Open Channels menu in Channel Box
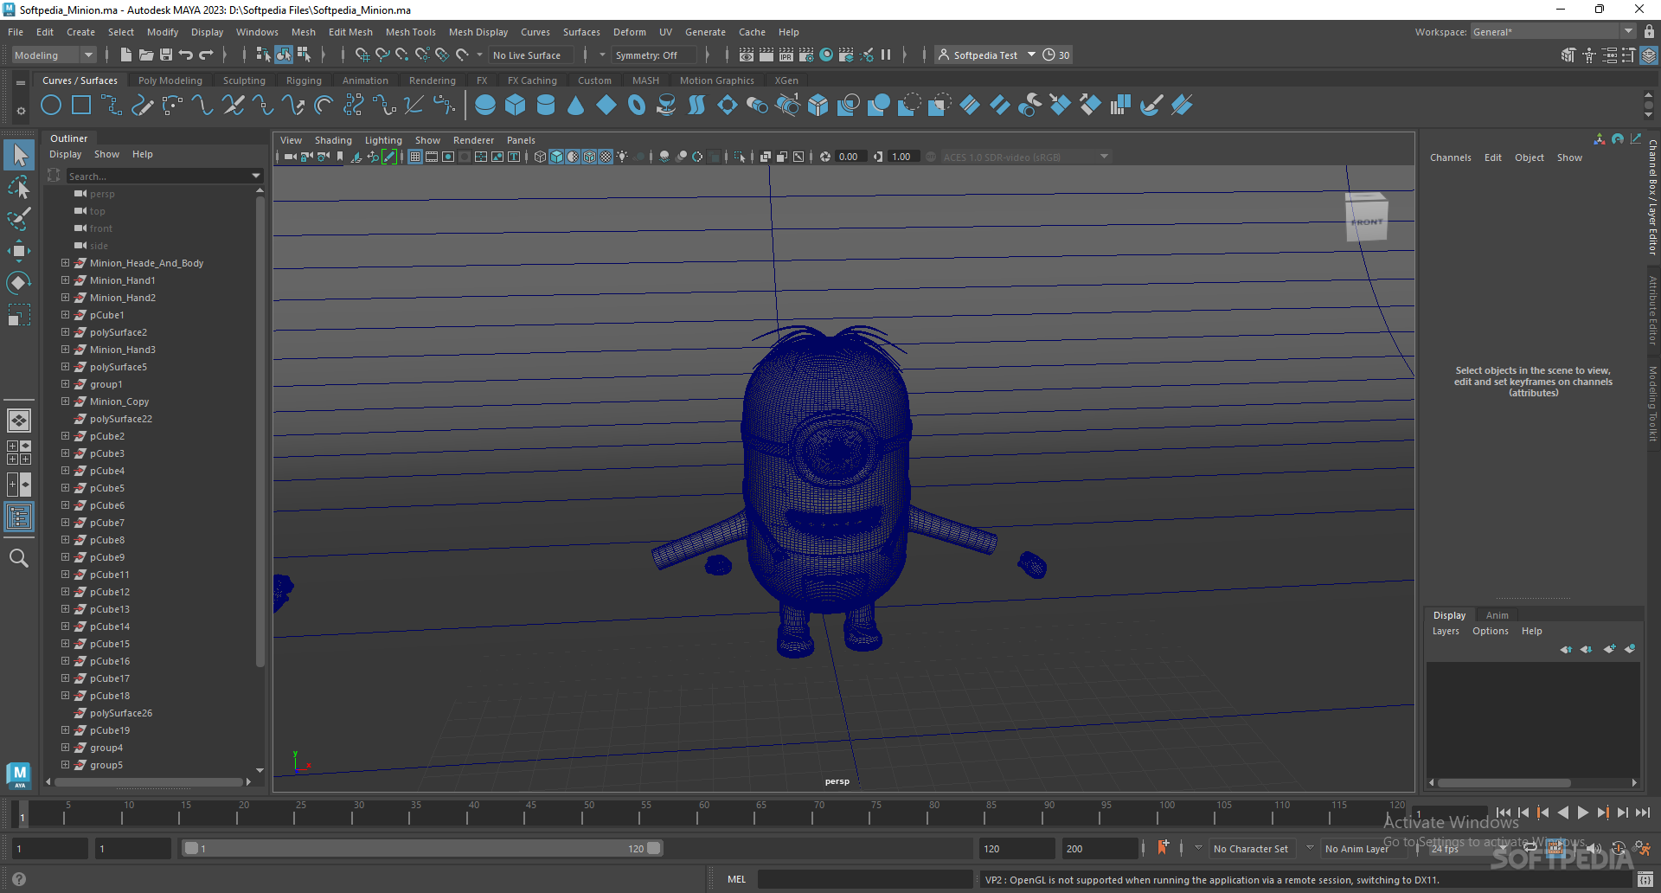Screen dimensions: 1661x893 [x=1450, y=157]
